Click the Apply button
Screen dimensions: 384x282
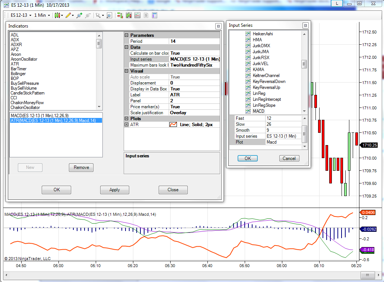(x=115, y=190)
